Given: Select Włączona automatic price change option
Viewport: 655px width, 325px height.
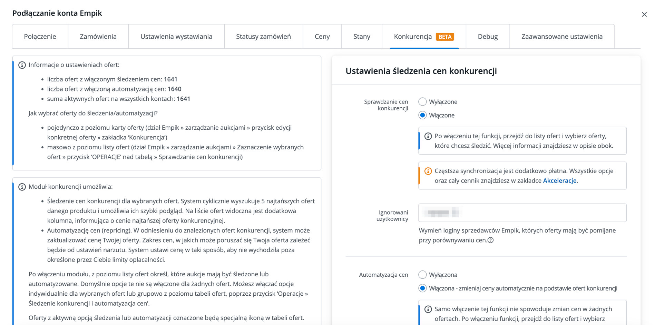Looking at the screenshot, I should click(422, 288).
